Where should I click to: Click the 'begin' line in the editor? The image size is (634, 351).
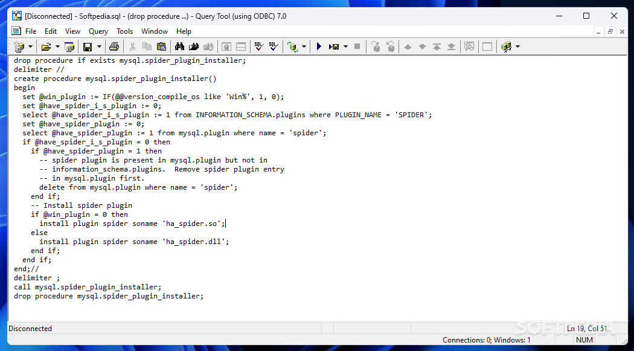24,88
